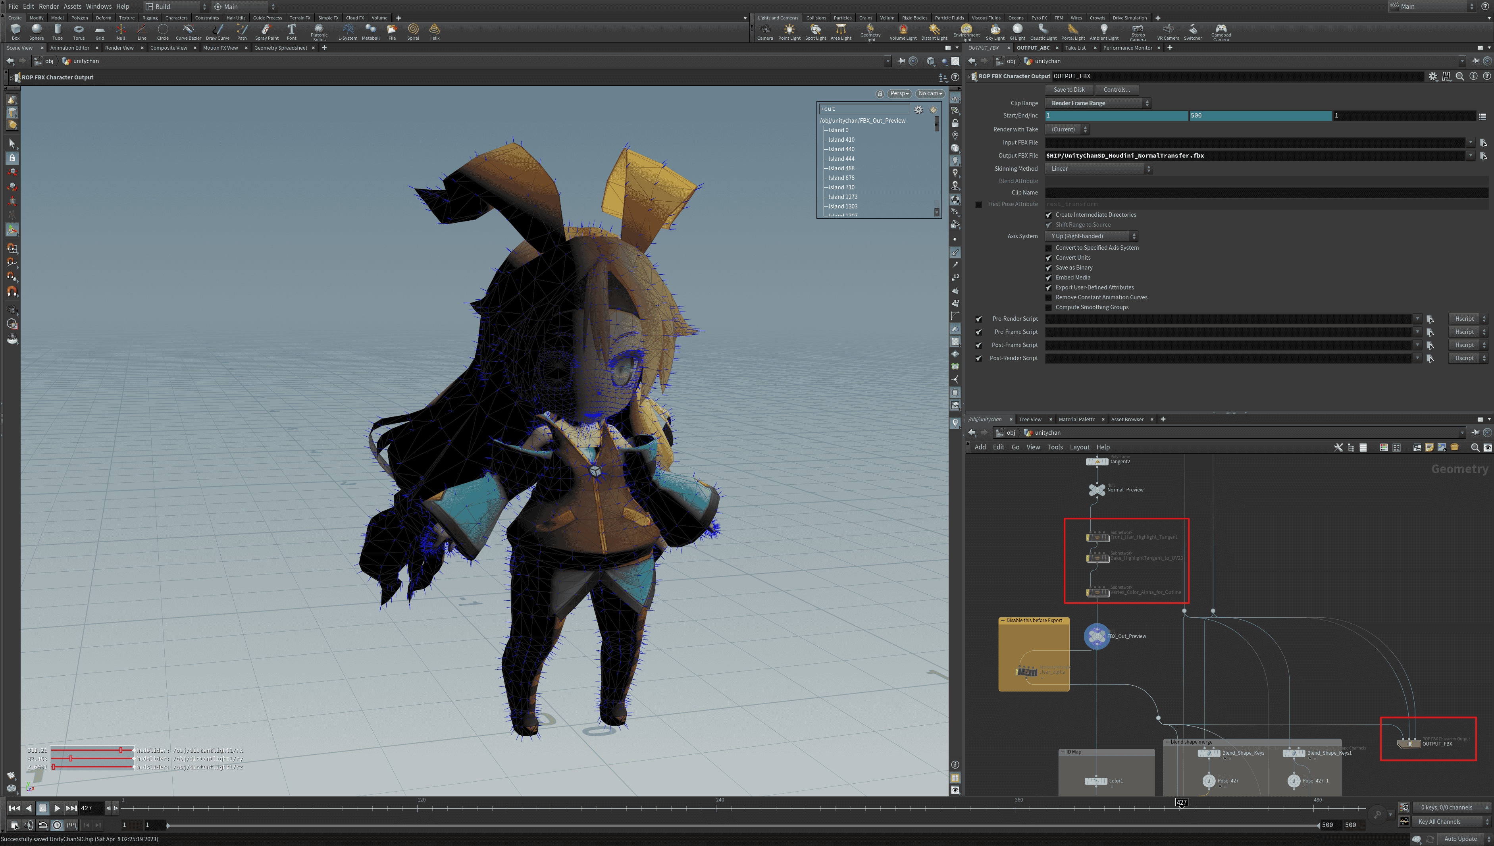The width and height of the screenshot is (1494, 846).
Task: Open the Windows menu
Action: pyautogui.click(x=98, y=6)
